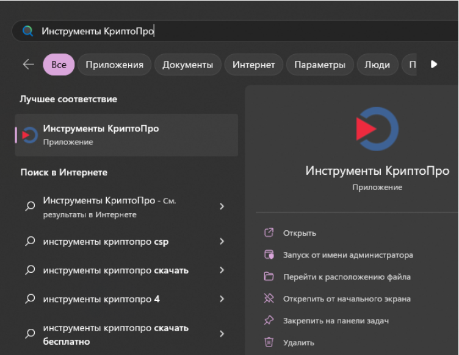Click the Поиск в Интернете heading
Image resolution: width=459 pixels, height=355 pixels.
[x=64, y=172]
